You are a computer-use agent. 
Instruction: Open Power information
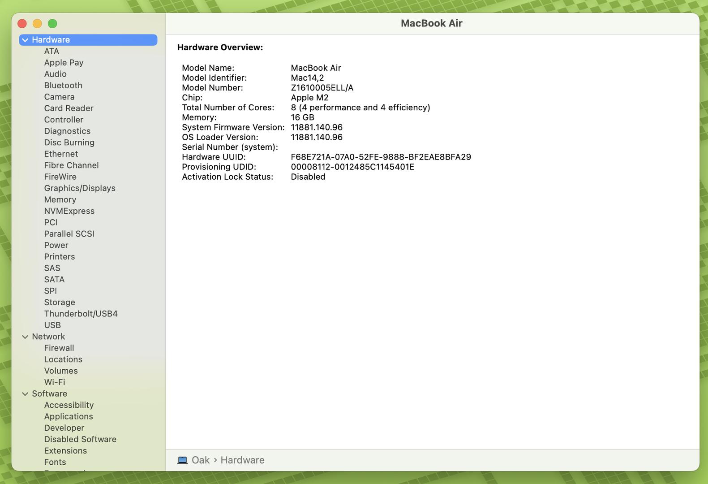(56, 246)
